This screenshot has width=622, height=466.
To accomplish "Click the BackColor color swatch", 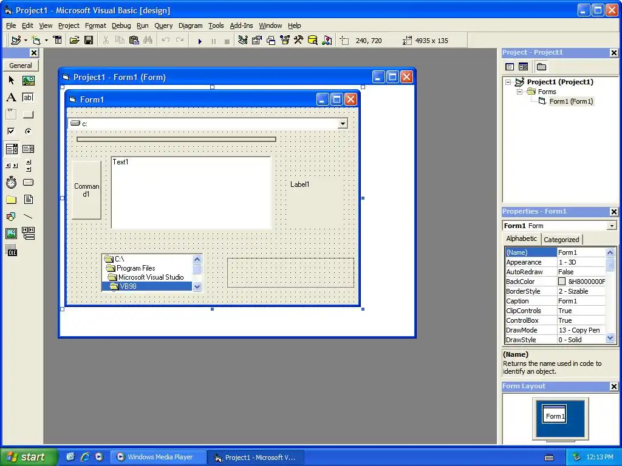I will tap(562, 282).
